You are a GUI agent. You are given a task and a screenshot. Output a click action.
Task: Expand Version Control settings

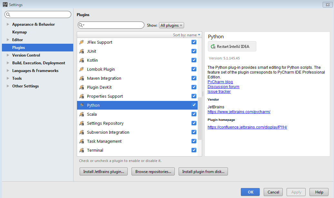(x=8, y=55)
